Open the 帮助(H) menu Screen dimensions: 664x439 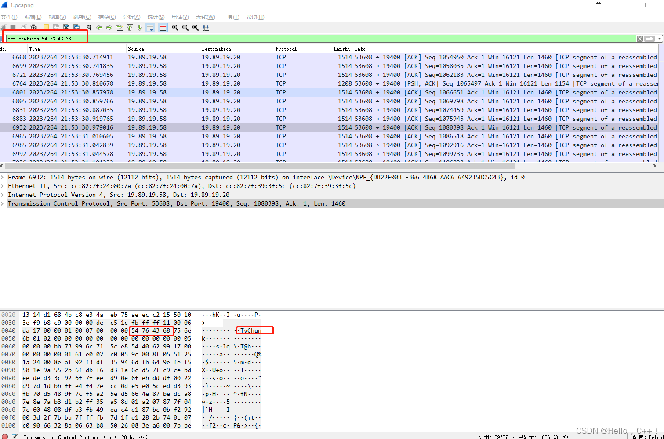255,17
